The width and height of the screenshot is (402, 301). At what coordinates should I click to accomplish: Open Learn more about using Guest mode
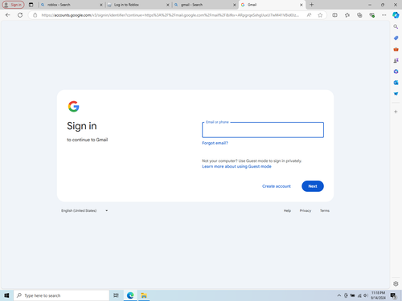tap(236, 166)
